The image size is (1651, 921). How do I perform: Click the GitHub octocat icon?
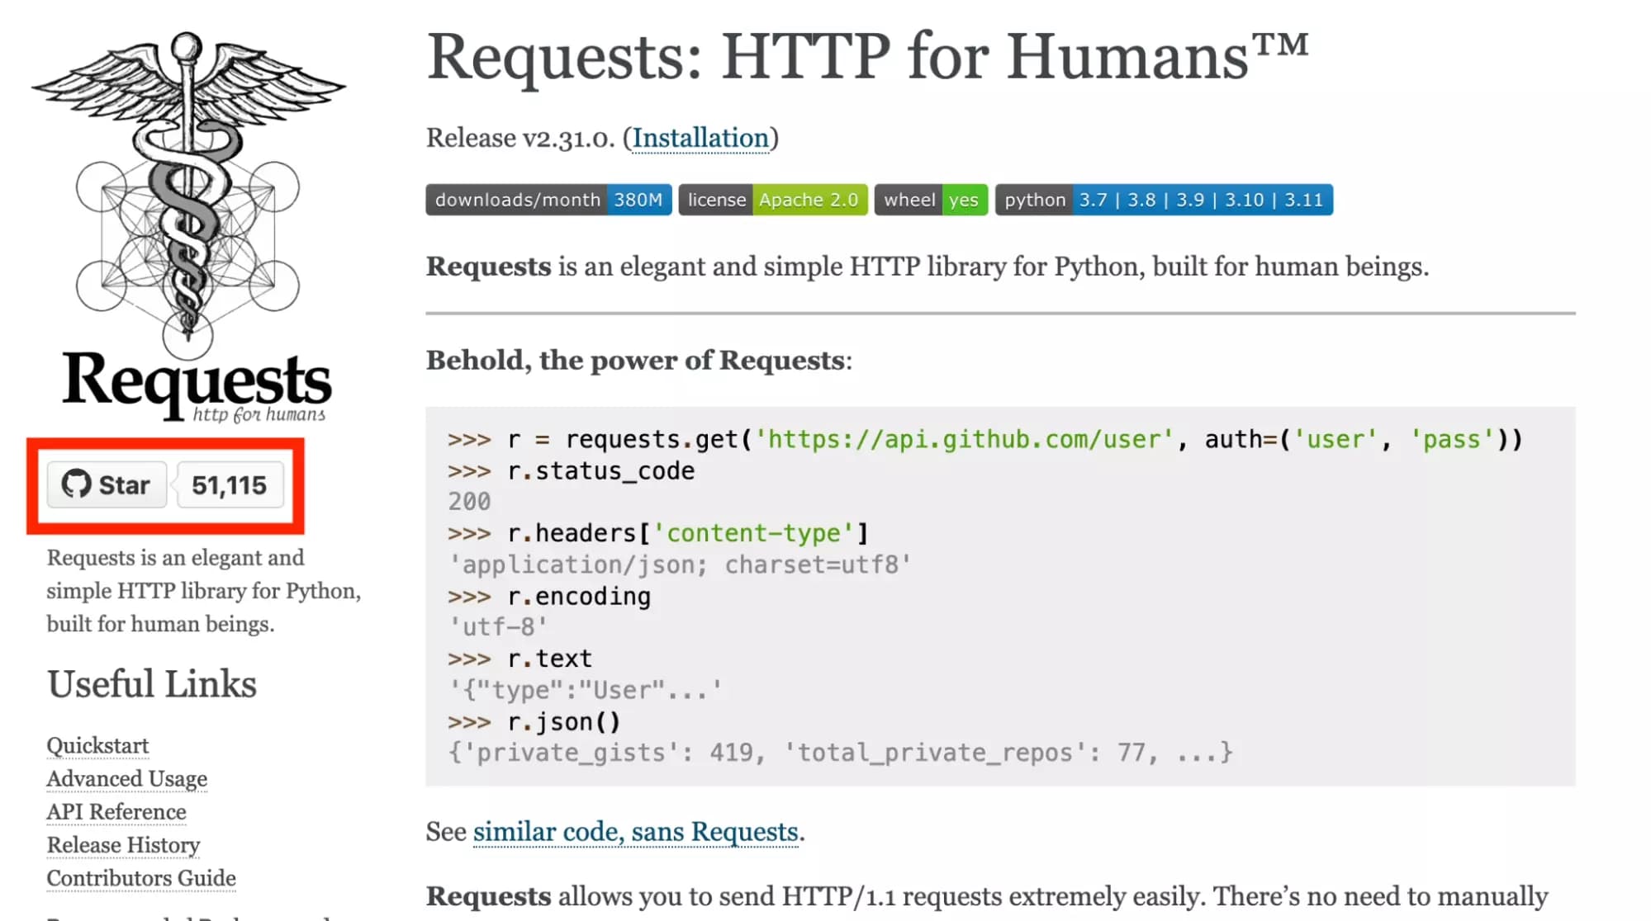[x=77, y=485]
